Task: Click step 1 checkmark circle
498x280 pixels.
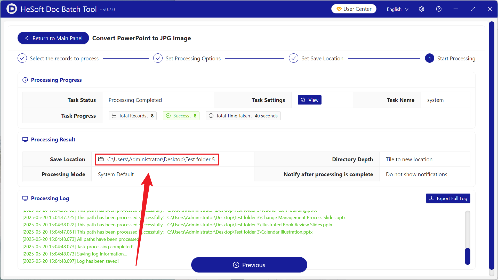Action: (22, 58)
